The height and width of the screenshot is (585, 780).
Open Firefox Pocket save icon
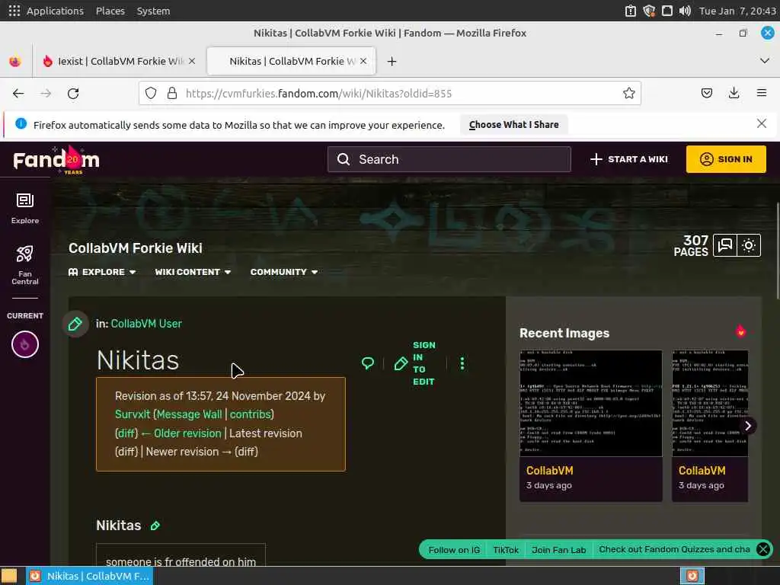[707, 93]
